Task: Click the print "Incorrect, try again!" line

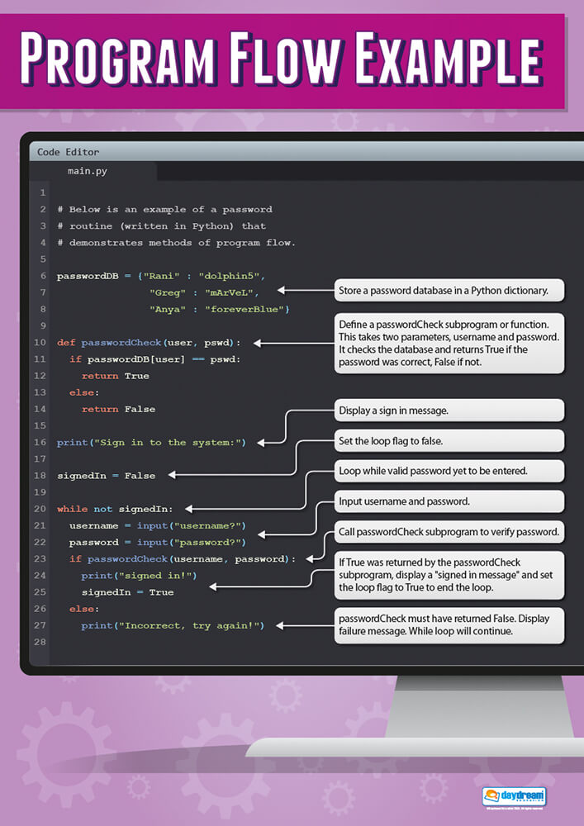Action: pos(172,625)
